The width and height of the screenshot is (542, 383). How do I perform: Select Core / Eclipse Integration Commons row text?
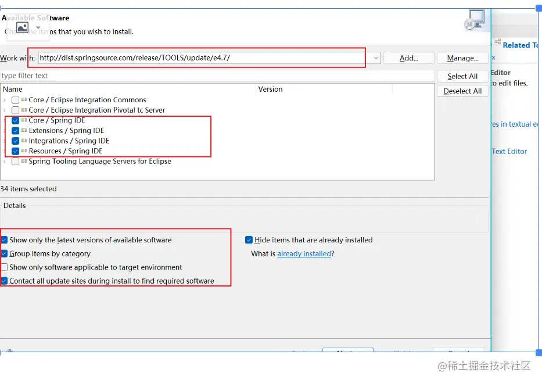click(x=88, y=100)
